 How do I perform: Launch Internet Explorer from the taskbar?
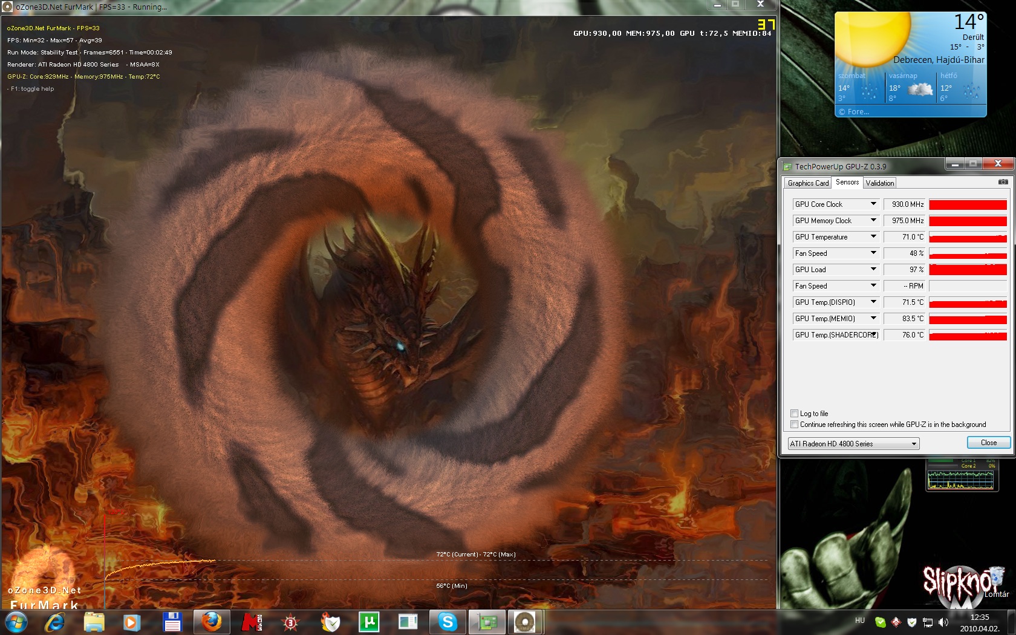pyautogui.click(x=55, y=622)
